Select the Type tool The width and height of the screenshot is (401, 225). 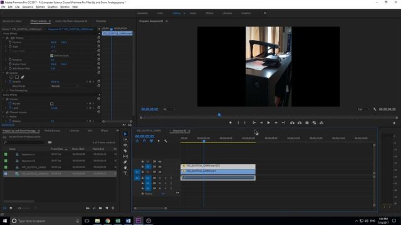point(125,173)
